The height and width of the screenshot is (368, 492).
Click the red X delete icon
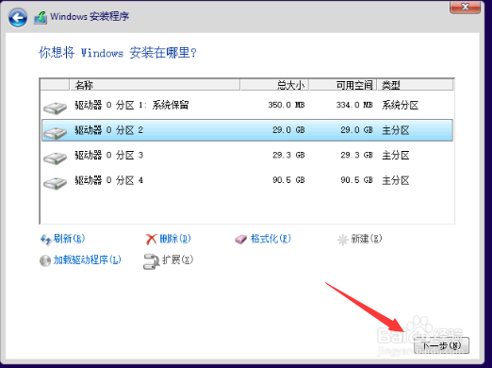[151, 239]
